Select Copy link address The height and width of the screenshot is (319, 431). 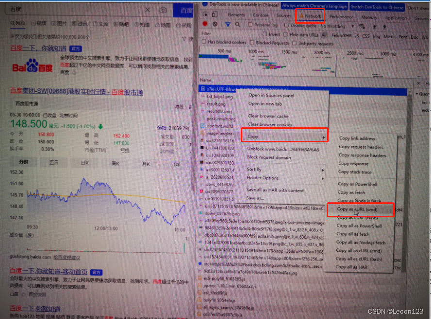tap(357, 138)
